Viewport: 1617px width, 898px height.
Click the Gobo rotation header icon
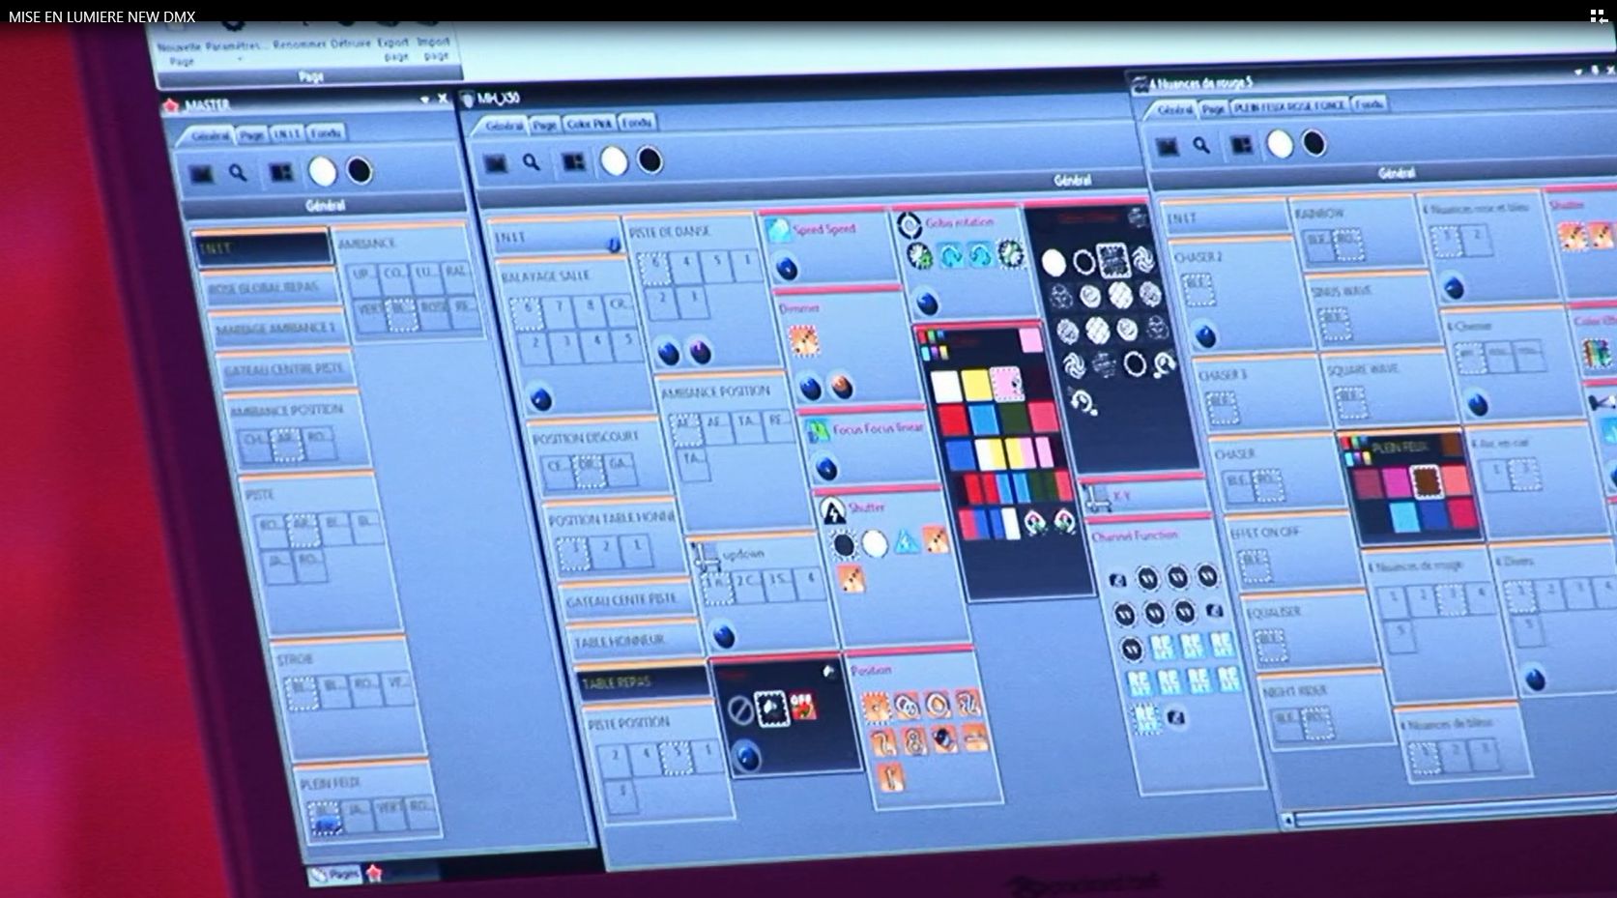coord(909,225)
